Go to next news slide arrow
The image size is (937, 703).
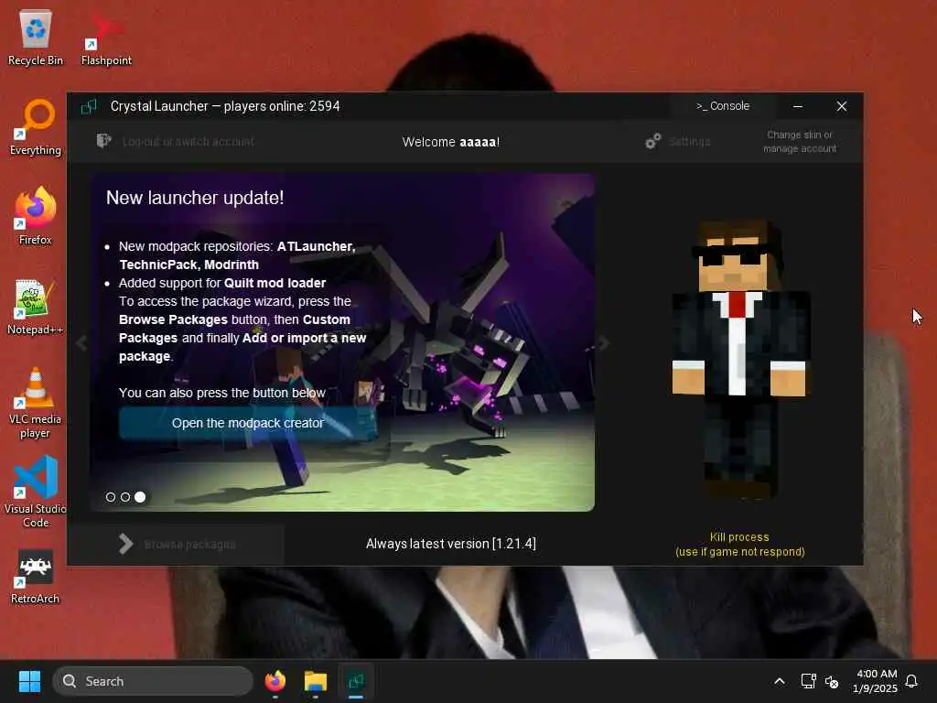(x=604, y=343)
